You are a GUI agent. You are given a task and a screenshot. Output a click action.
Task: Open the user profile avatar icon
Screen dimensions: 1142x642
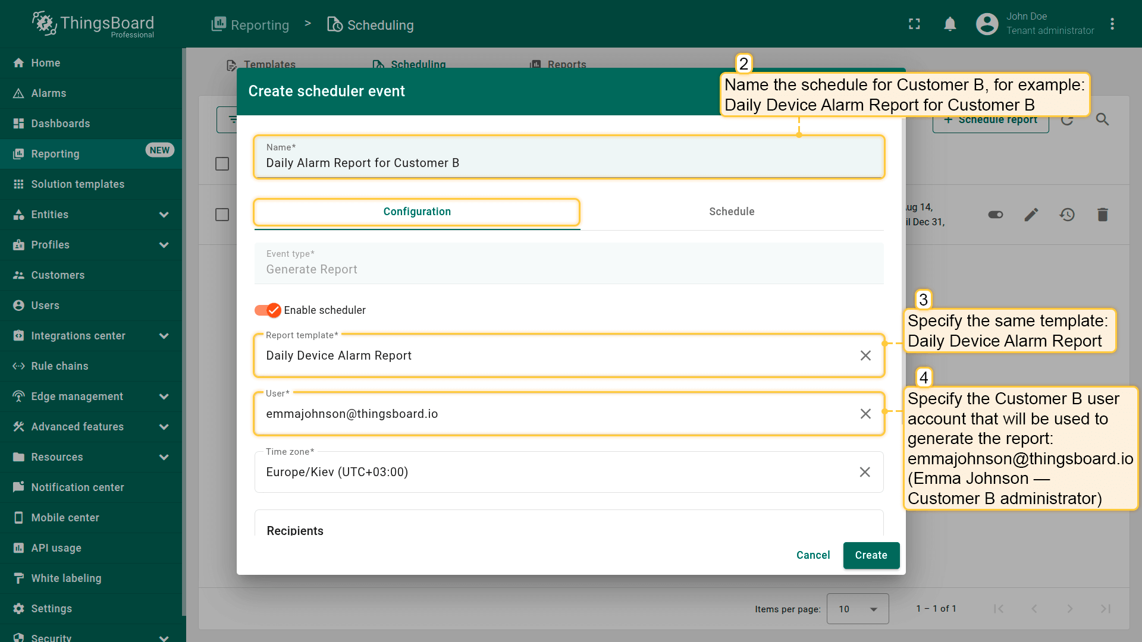(x=987, y=24)
